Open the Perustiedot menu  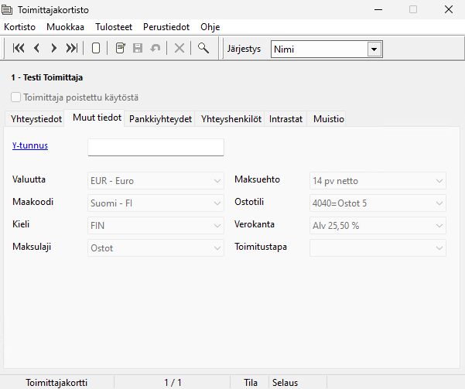(x=166, y=27)
